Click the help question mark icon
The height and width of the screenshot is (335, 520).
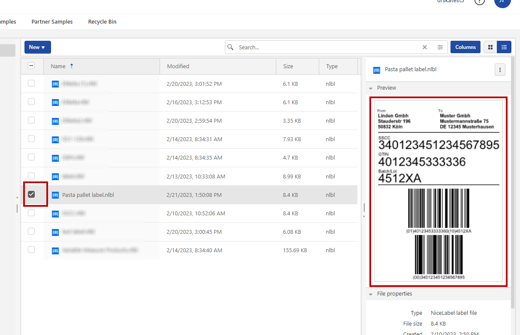pyautogui.click(x=479, y=2)
